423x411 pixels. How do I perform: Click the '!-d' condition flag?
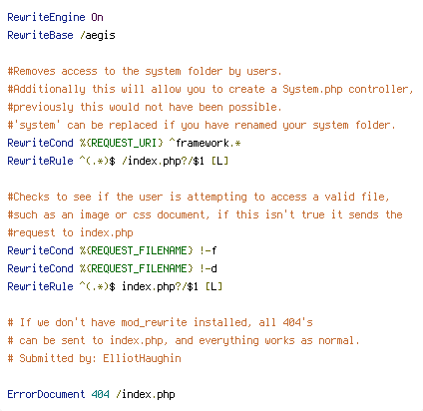208,268
